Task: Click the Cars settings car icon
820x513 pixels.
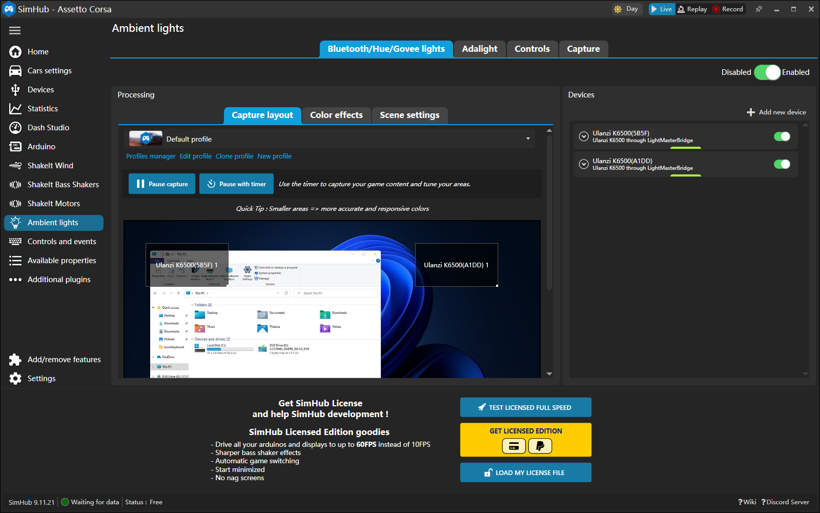Action: tap(15, 71)
